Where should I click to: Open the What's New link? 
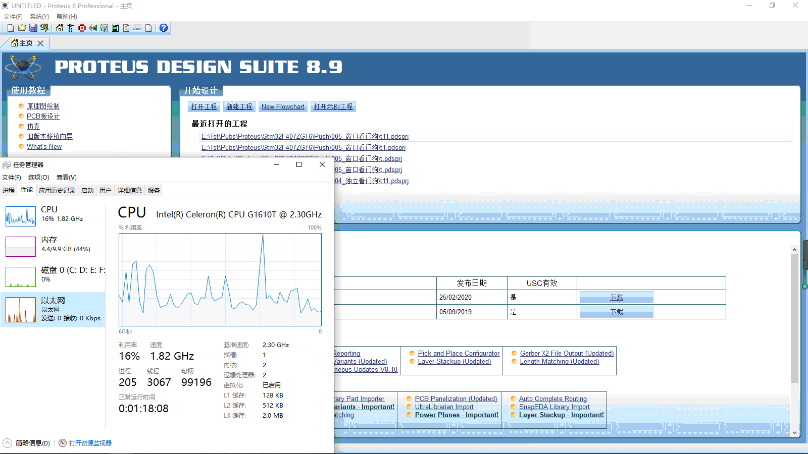click(x=44, y=147)
